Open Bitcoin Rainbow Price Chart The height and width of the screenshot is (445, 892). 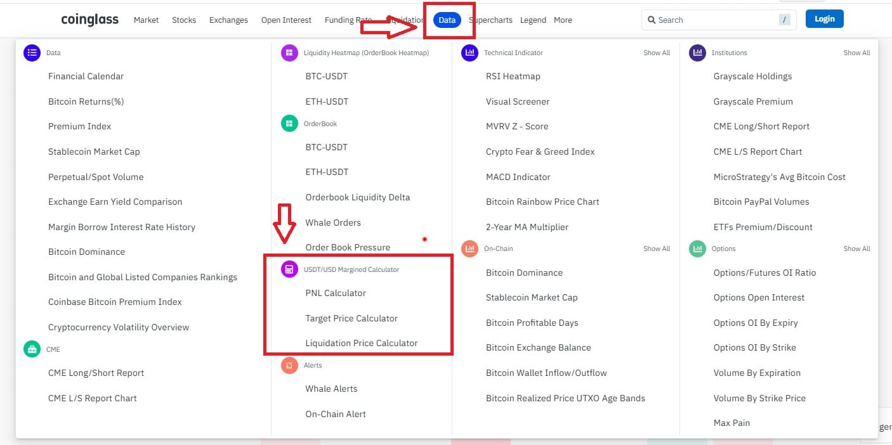click(542, 202)
